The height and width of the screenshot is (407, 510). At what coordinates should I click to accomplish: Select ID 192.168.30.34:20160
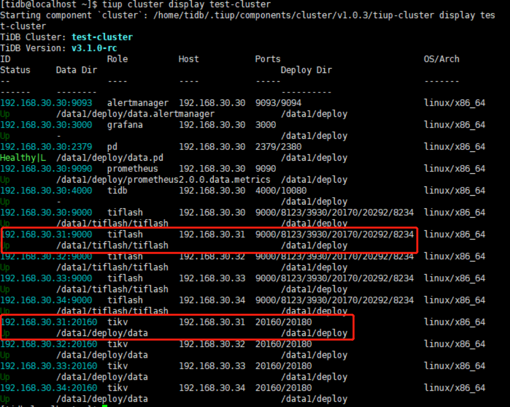coord(49,388)
